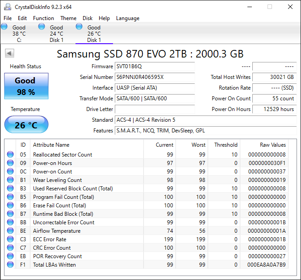Click status orb of Power-on Hours row

[x=10, y=163]
